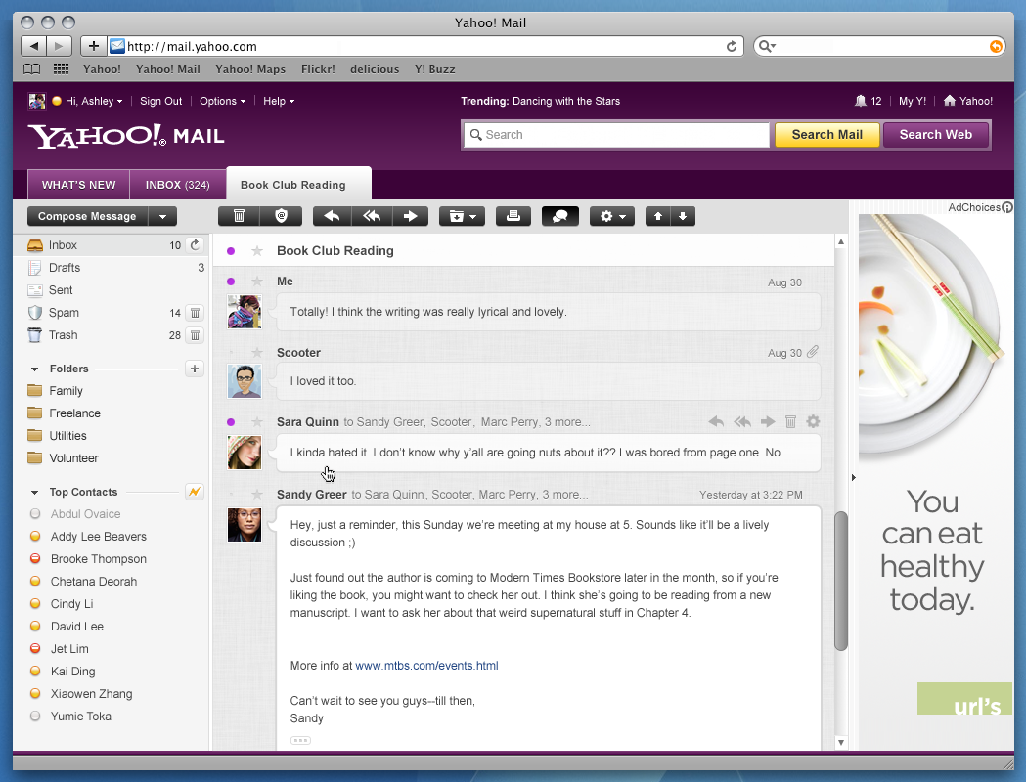Click Compose Message button
The image size is (1026, 782).
tap(87, 216)
